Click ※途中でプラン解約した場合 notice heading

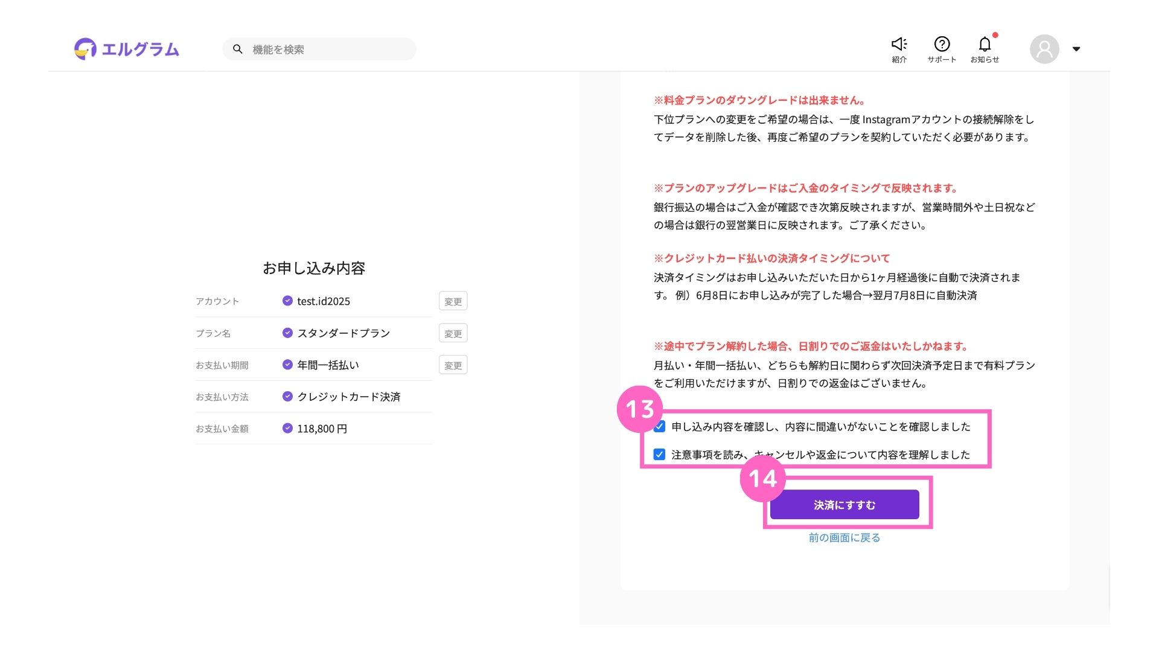coord(811,346)
